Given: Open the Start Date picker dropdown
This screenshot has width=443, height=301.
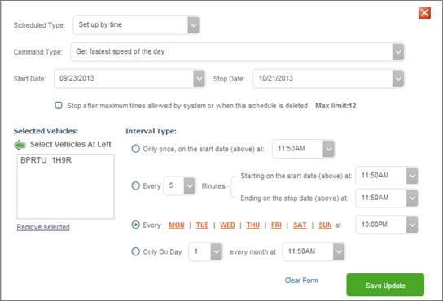Looking at the screenshot, I should coord(199,78).
